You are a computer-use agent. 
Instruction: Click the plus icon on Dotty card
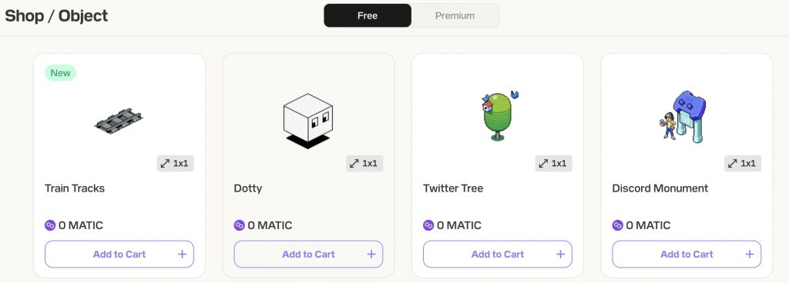[371, 255]
